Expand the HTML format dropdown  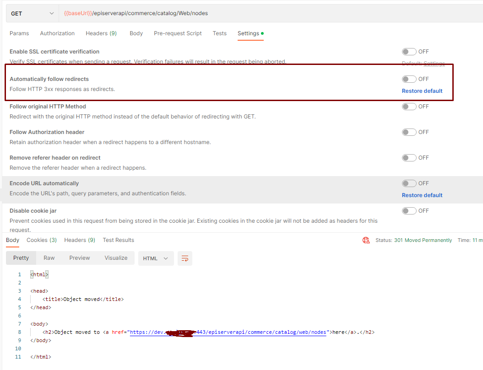coord(156,258)
